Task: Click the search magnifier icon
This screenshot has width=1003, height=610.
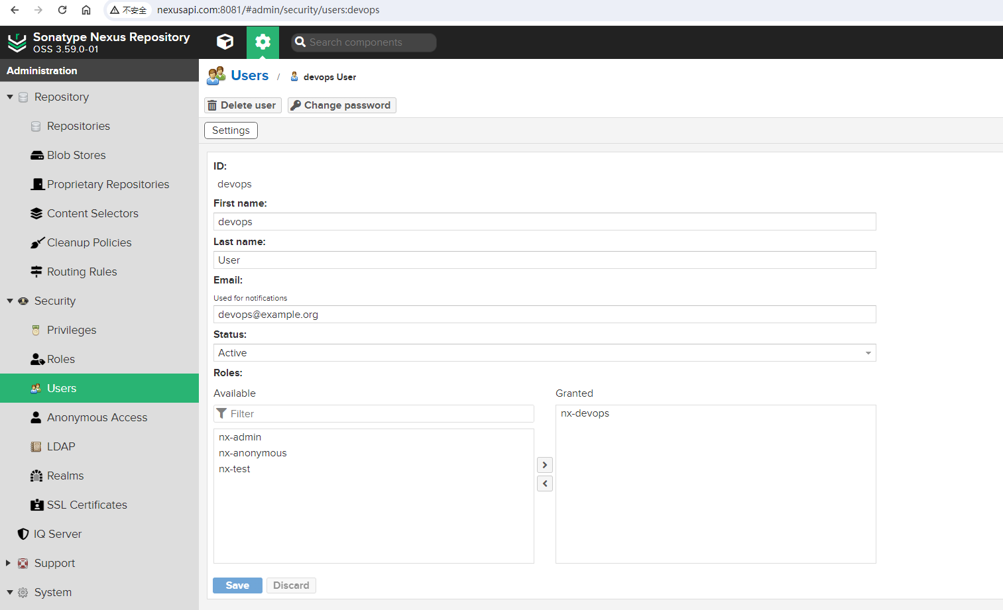Action: [x=300, y=42]
